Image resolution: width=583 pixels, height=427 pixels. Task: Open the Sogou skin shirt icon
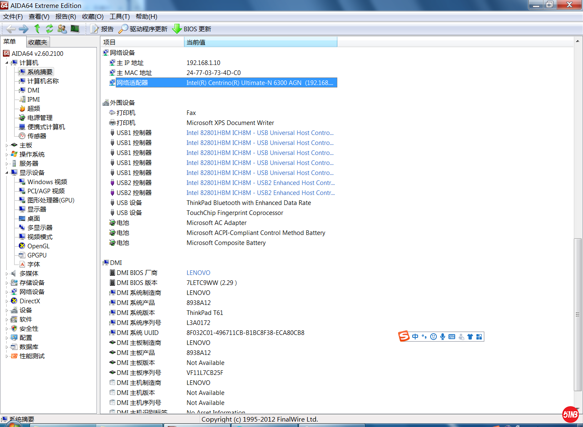470,337
